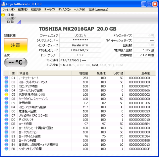Open the ヘルプ(H) menu

click(79, 10)
